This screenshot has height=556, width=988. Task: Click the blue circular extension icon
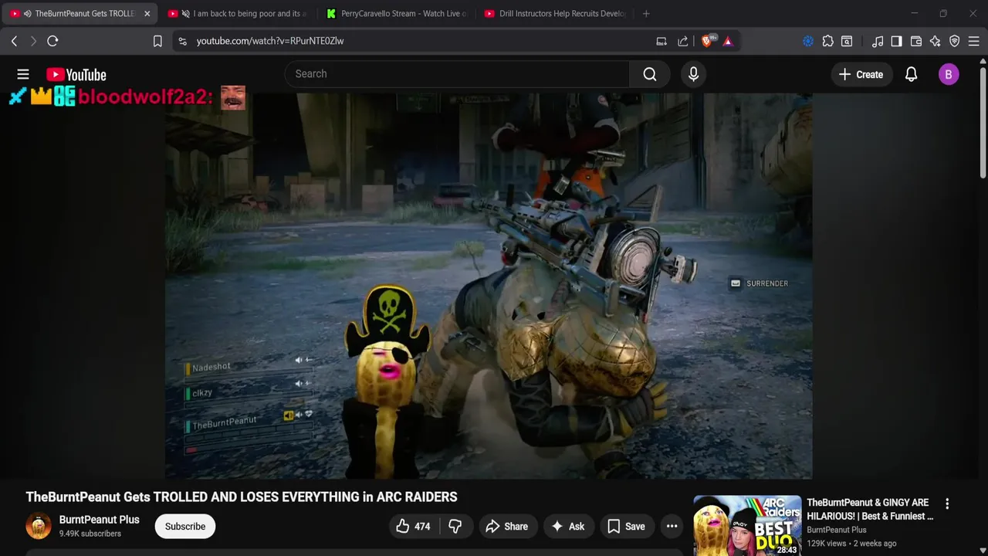tap(808, 41)
